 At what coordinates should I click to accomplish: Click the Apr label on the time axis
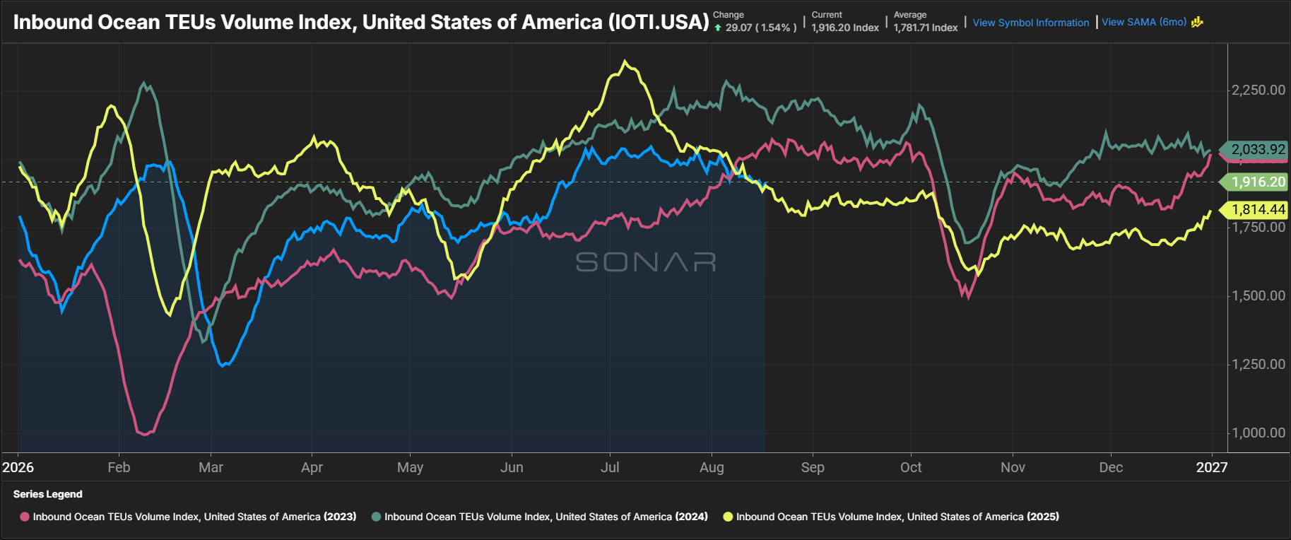312,467
